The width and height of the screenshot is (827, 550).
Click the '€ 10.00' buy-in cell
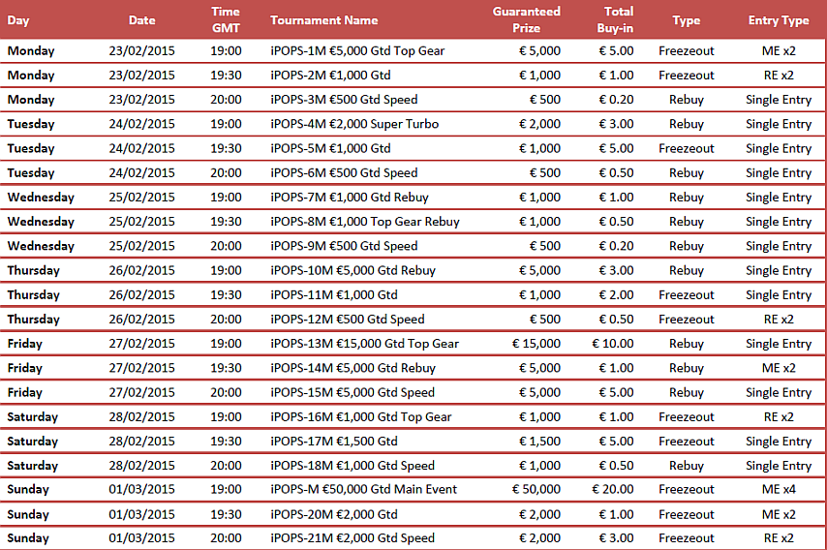point(612,344)
